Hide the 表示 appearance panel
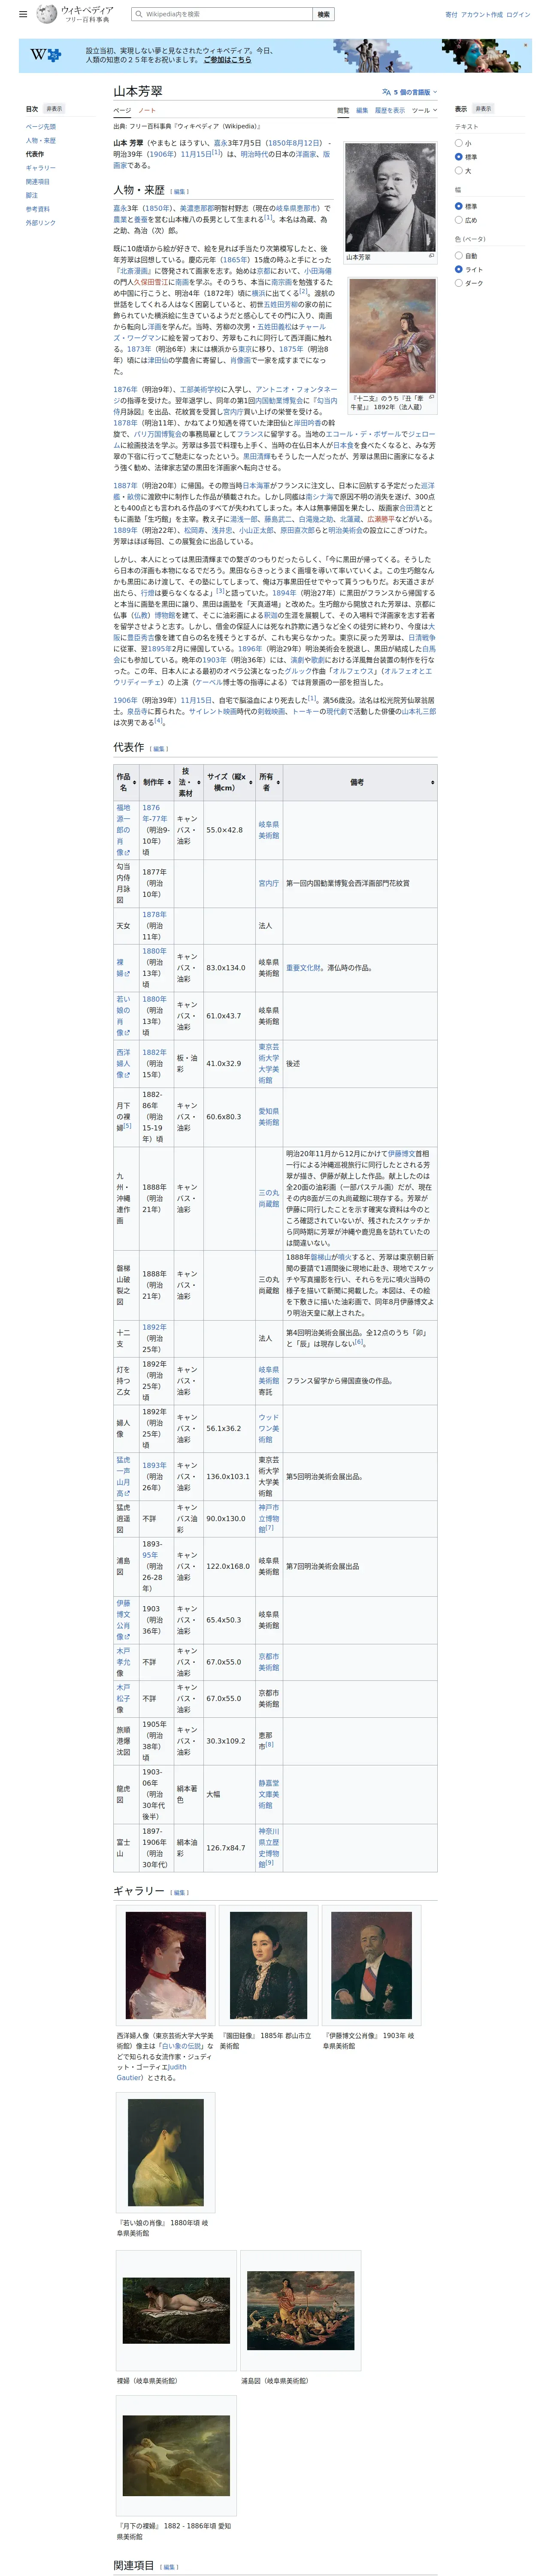The width and height of the screenshot is (551, 2576). tap(483, 109)
